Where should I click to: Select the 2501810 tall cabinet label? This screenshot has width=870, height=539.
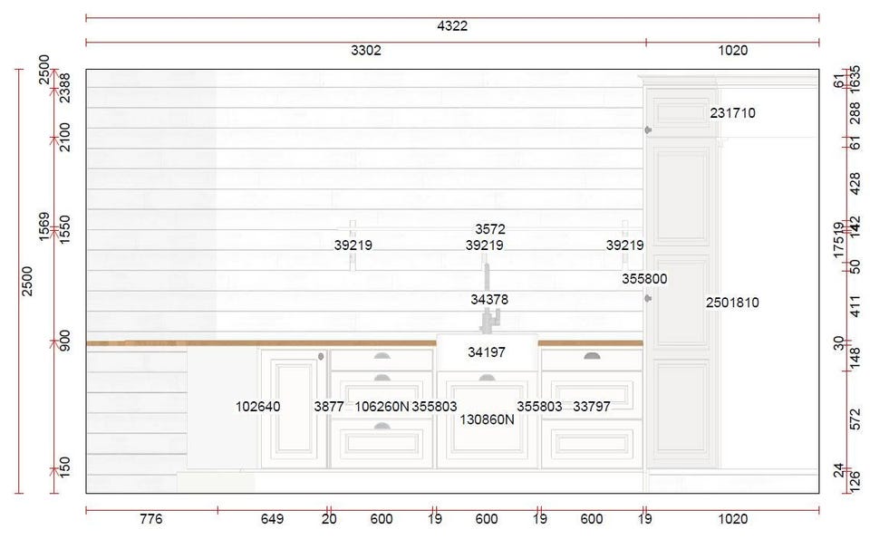[732, 303]
